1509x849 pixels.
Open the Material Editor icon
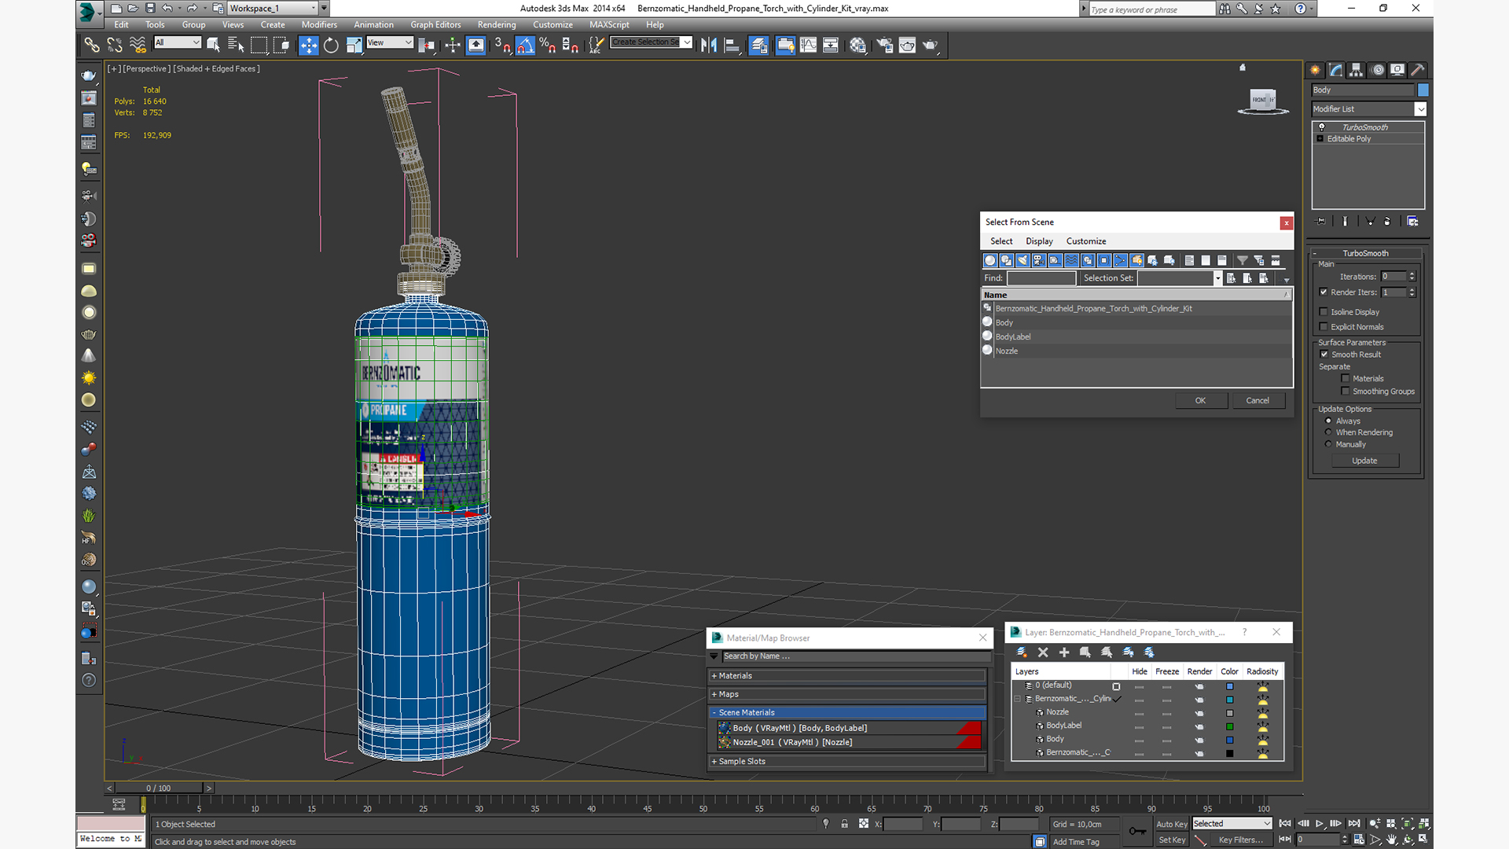[x=857, y=46]
